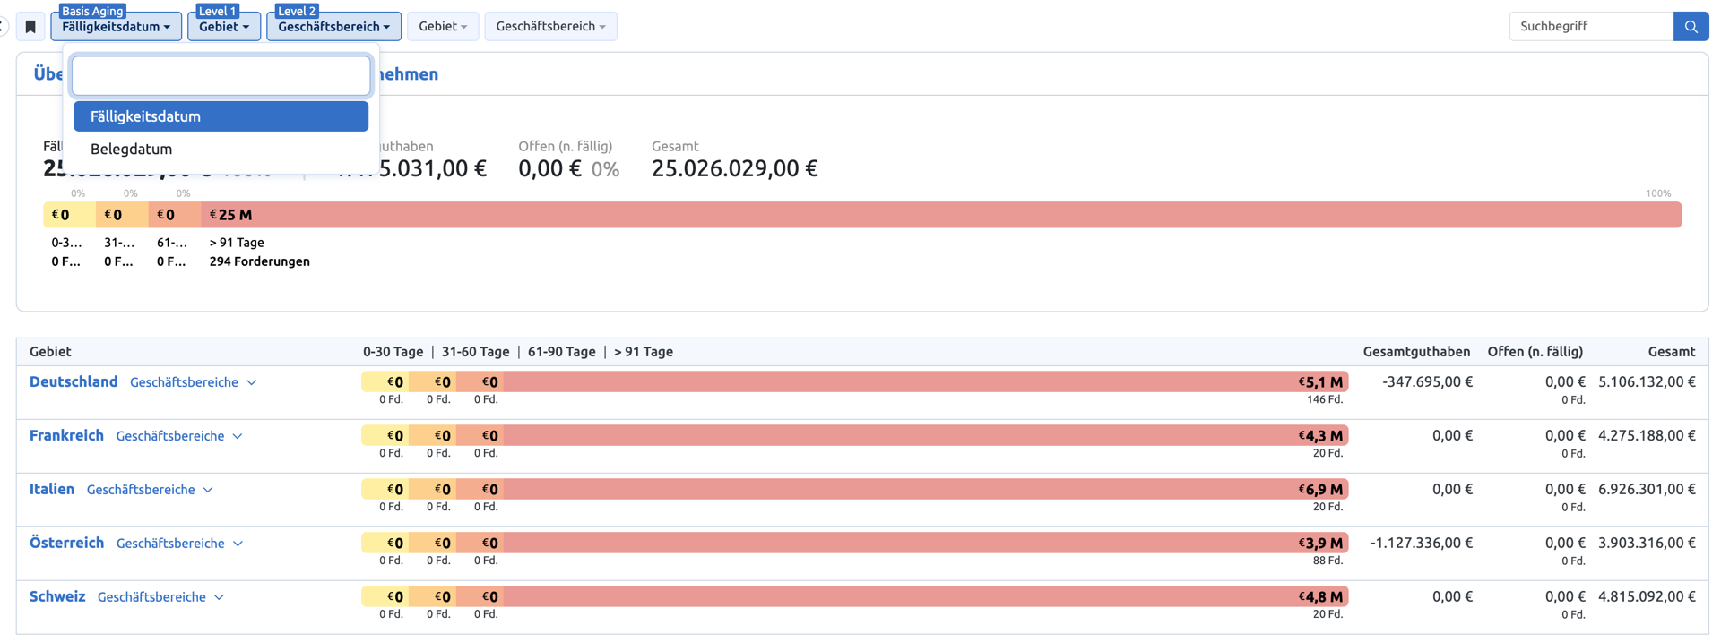The width and height of the screenshot is (1721, 642).
Task: Click the Frankreich €4,3 M aging bar
Action: tap(926, 436)
